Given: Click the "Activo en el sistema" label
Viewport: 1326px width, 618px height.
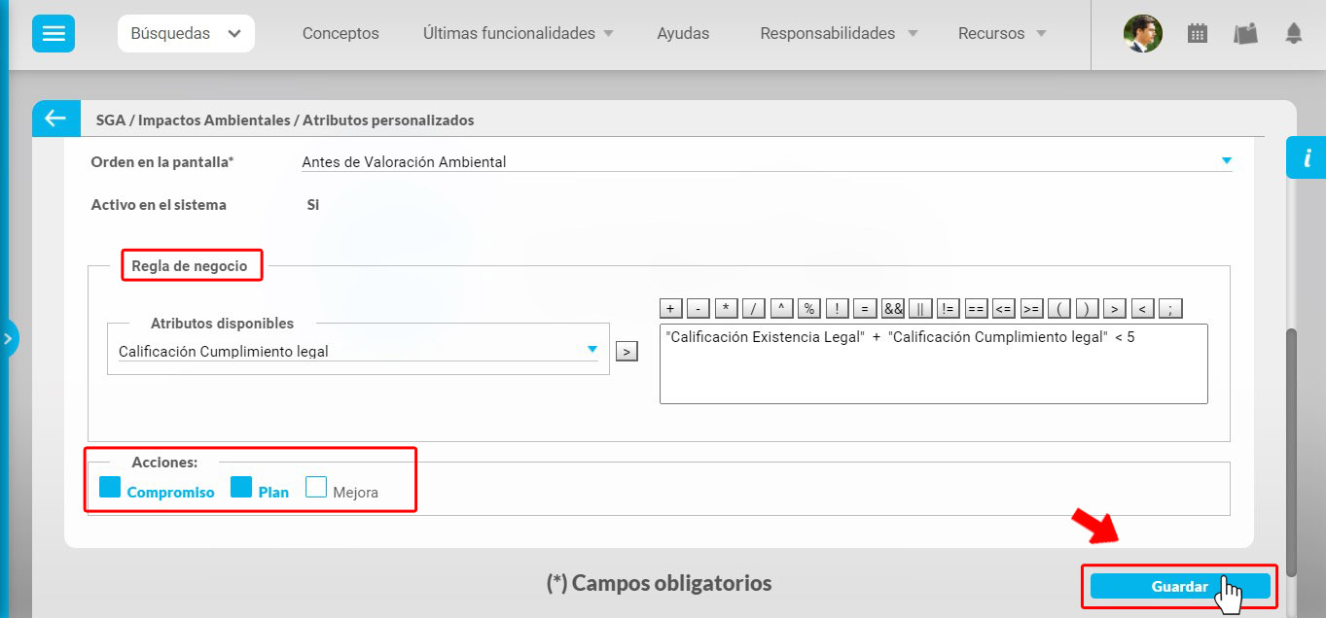Looking at the screenshot, I should coord(159,205).
